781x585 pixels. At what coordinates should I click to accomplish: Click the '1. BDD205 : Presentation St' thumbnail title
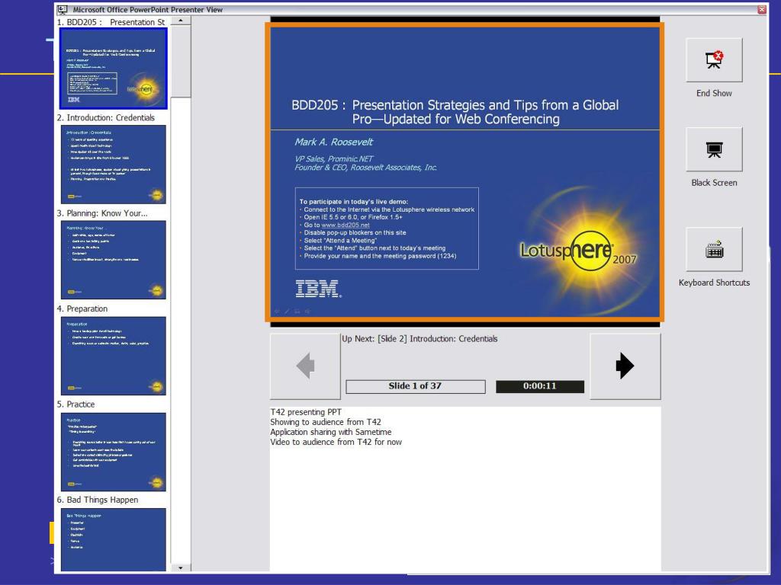111,22
